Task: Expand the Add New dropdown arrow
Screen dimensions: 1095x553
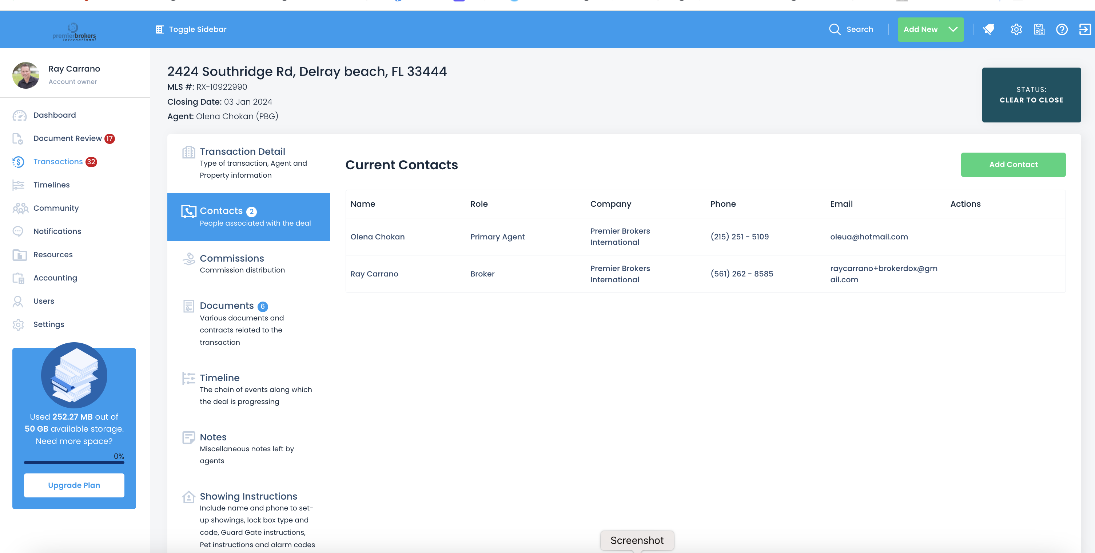Action: 953,29
